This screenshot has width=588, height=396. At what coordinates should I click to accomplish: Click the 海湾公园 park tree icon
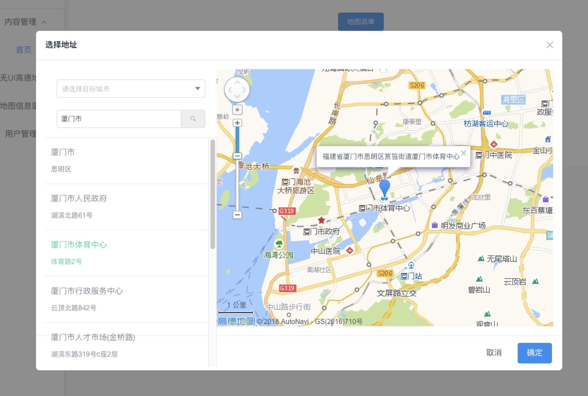pyautogui.click(x=279, y=244)
